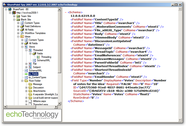This screenshot has height=126, width=186.
Task: Click the http://vs-d-ws2008-1 server icon
Action: 14,13
